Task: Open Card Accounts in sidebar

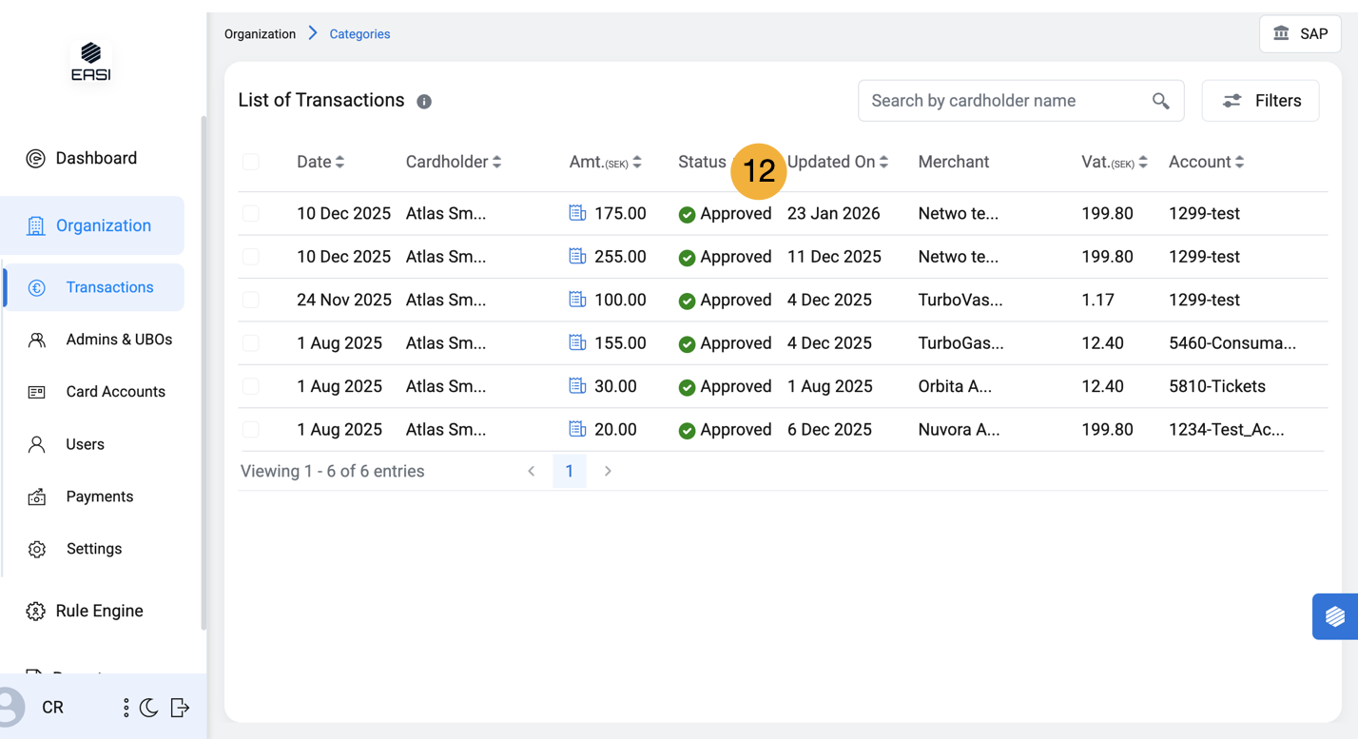Action: point(115,392)
